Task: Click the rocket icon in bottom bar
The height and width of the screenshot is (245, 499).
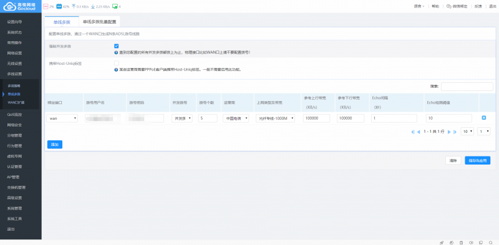Action: point(442,243)
